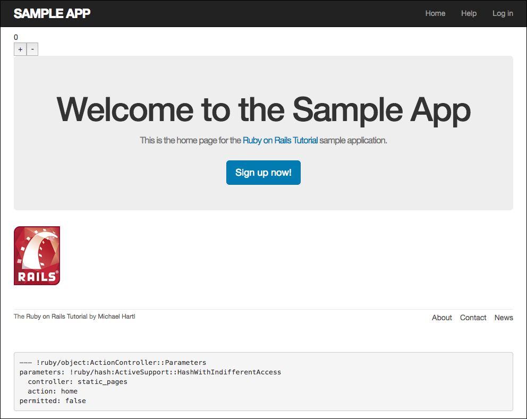Click the + increment button
This screenshot has height=419, width=527.
[20, 49]
